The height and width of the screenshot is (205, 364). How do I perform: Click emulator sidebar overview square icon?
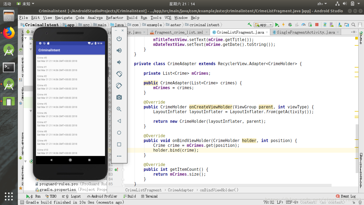coord(119,144)
